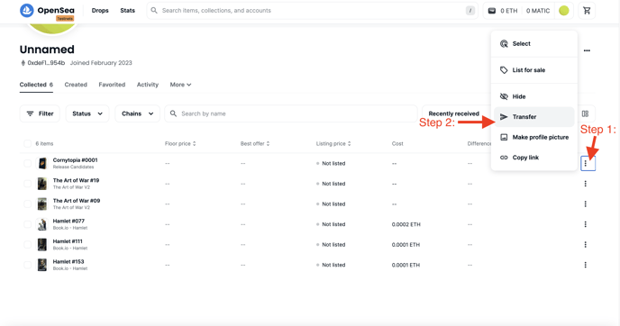
Task: Switch to the Collected tab
Action: [x=36, y=85]
